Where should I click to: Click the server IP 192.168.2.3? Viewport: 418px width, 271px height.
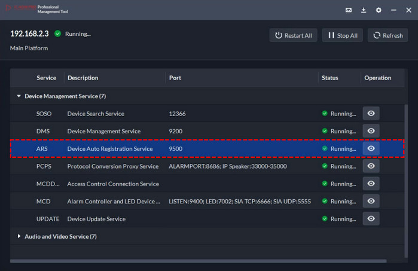coord(29,34)
